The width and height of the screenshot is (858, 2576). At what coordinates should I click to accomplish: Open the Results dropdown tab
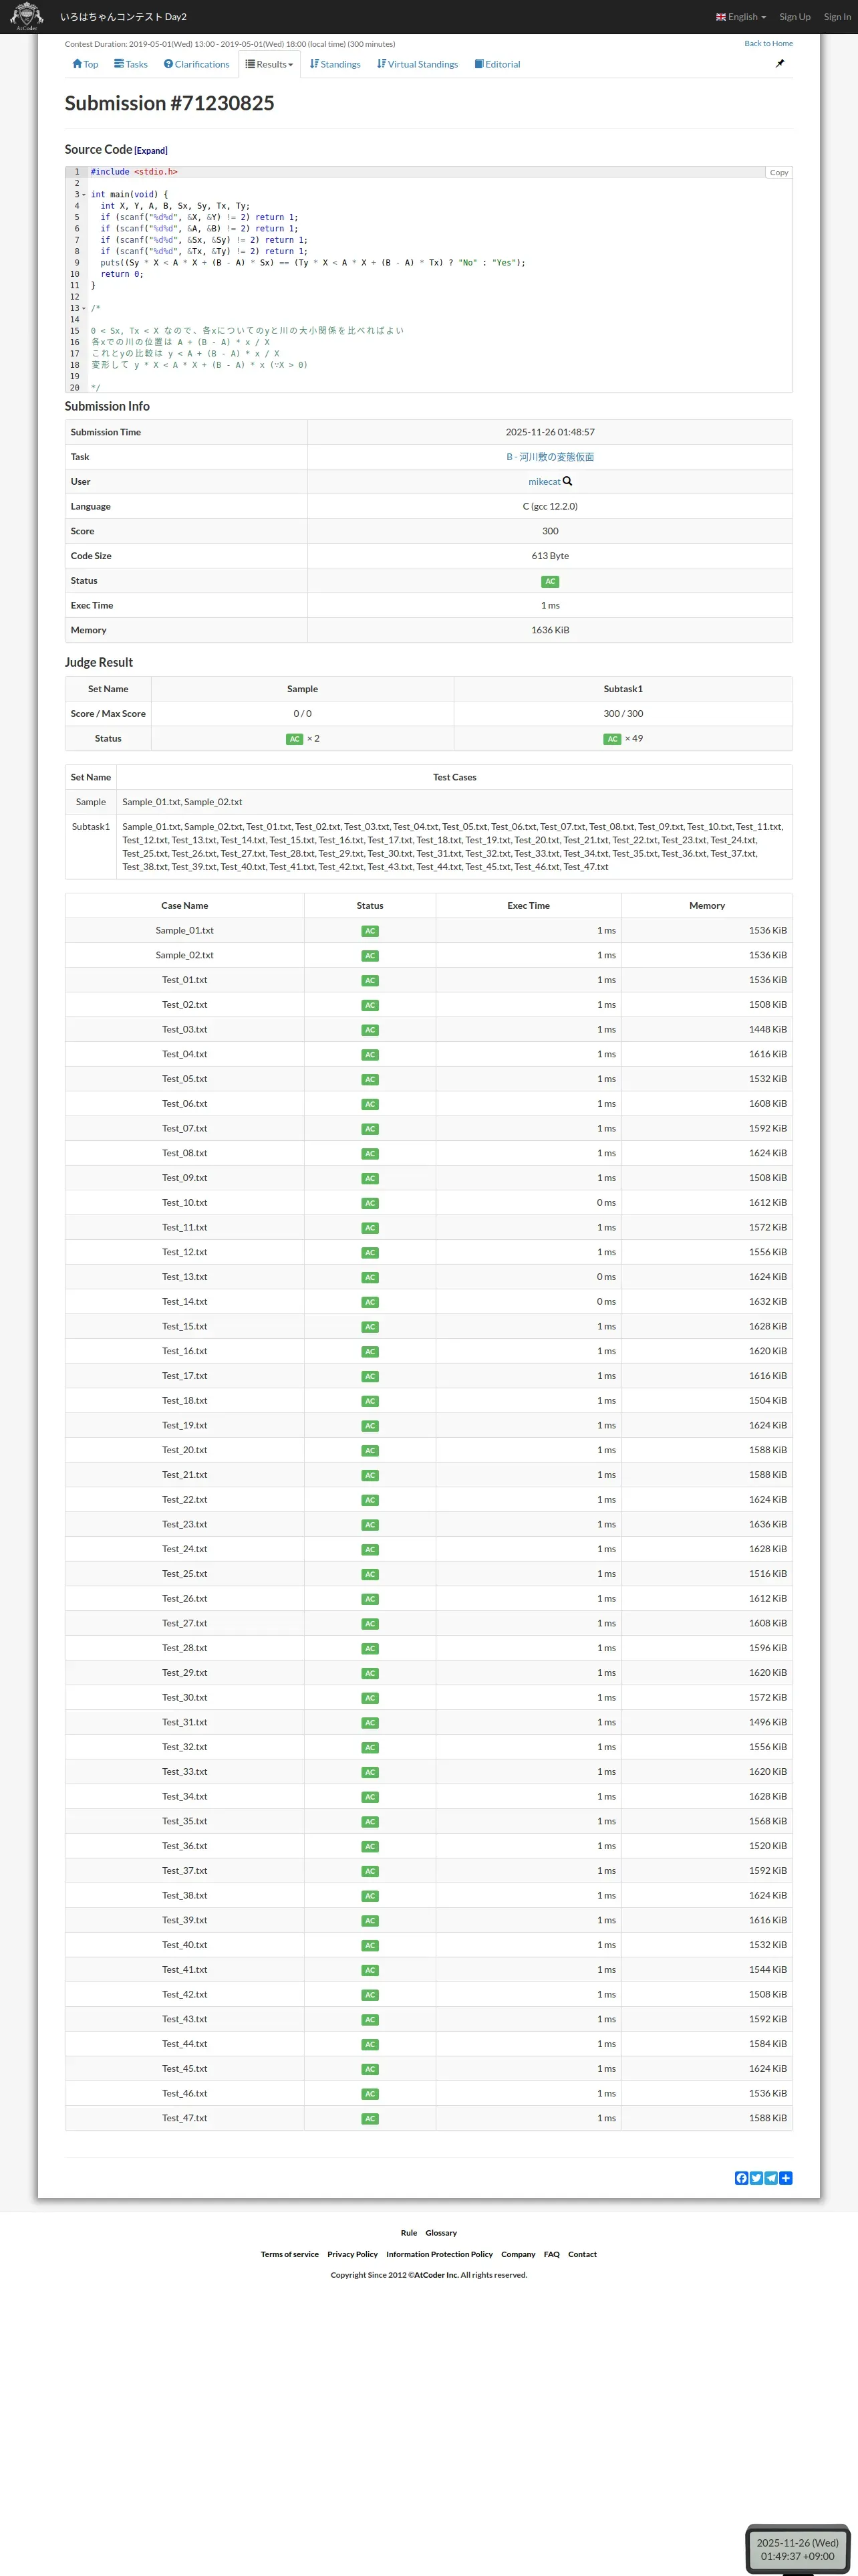pos(270,64)
